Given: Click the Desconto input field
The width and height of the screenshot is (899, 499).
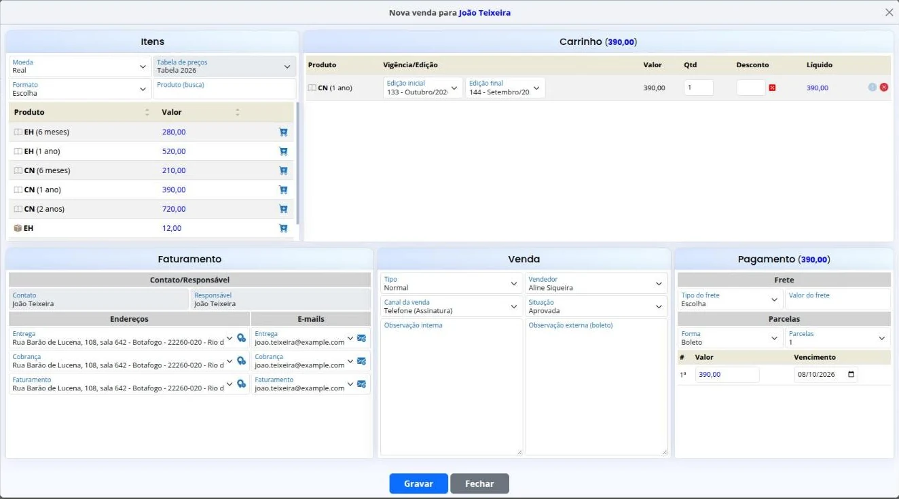Looking at the screenshot, I should tap(751, 88).
